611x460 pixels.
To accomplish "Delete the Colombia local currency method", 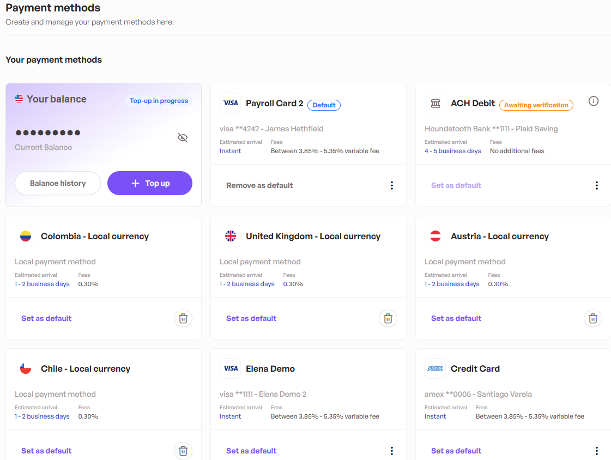I will click(x=183, y=319).
